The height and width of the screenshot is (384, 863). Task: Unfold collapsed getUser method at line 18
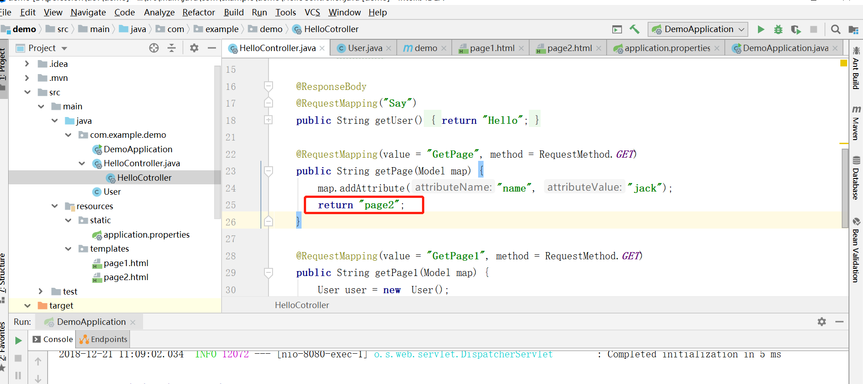click(x=268, y=120)
